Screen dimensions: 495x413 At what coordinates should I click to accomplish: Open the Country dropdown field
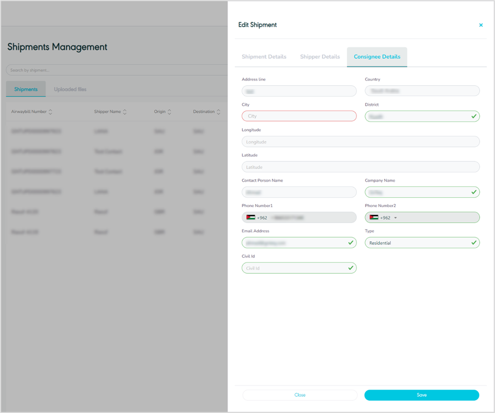tap(422, 91)
